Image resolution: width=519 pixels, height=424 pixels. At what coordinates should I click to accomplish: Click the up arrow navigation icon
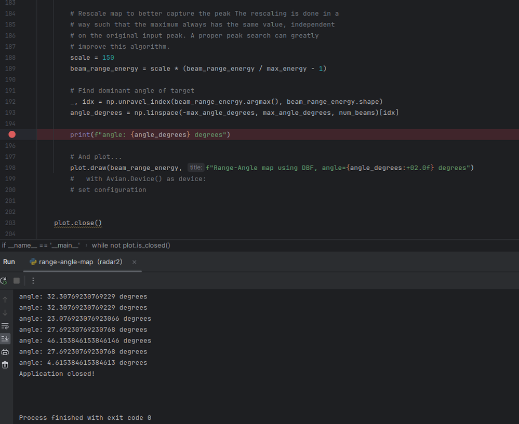click(5, 299)
